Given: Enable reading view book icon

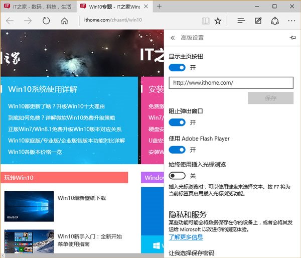Looking at the screenshot, I should [205, 21].
